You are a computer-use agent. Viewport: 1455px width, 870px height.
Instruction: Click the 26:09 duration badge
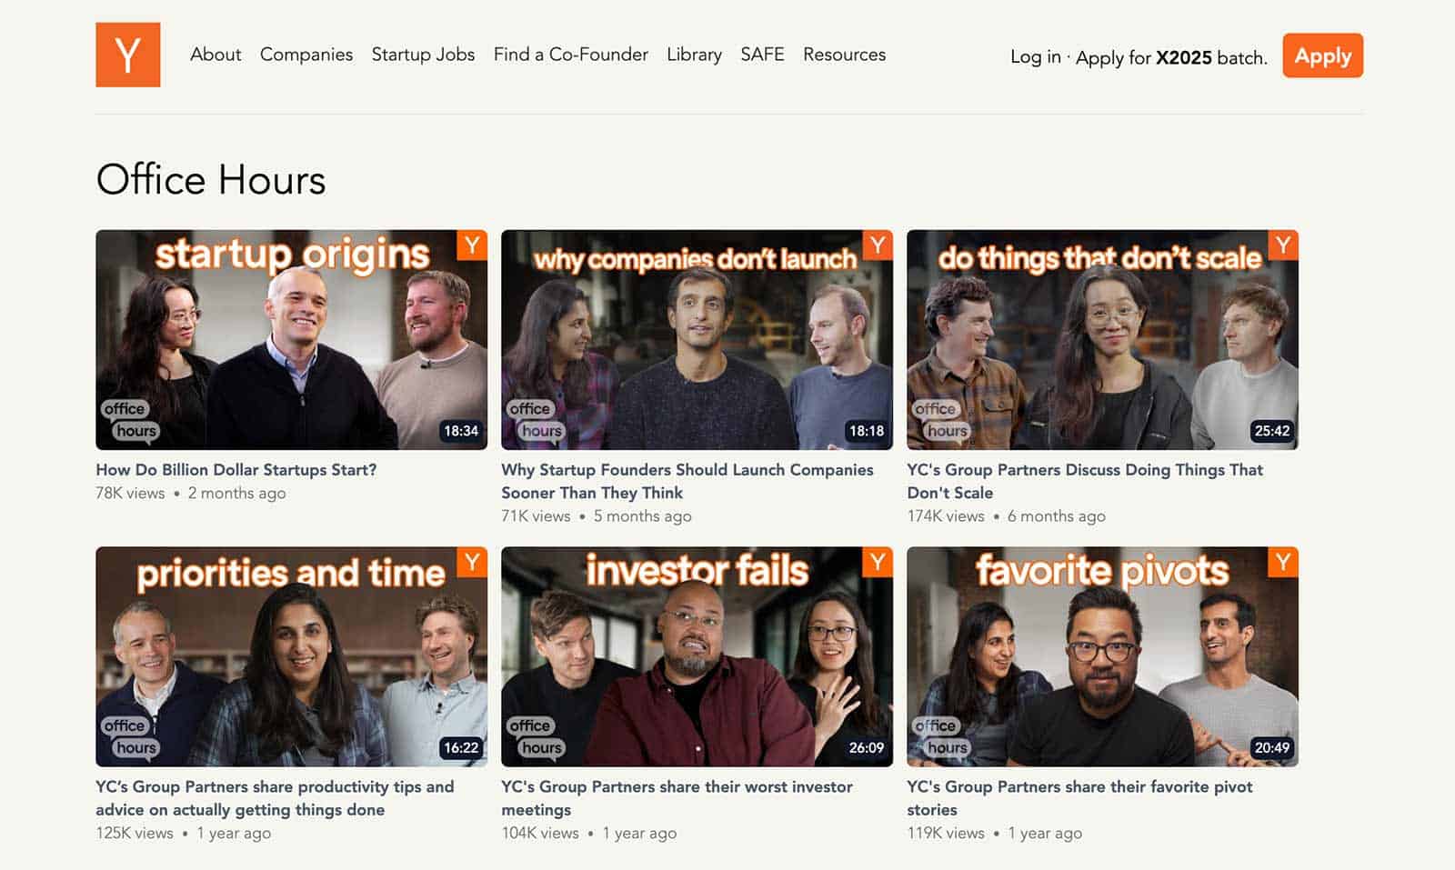[867, 747]
